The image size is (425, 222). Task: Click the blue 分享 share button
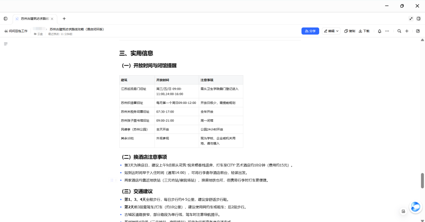pos(310,31)
